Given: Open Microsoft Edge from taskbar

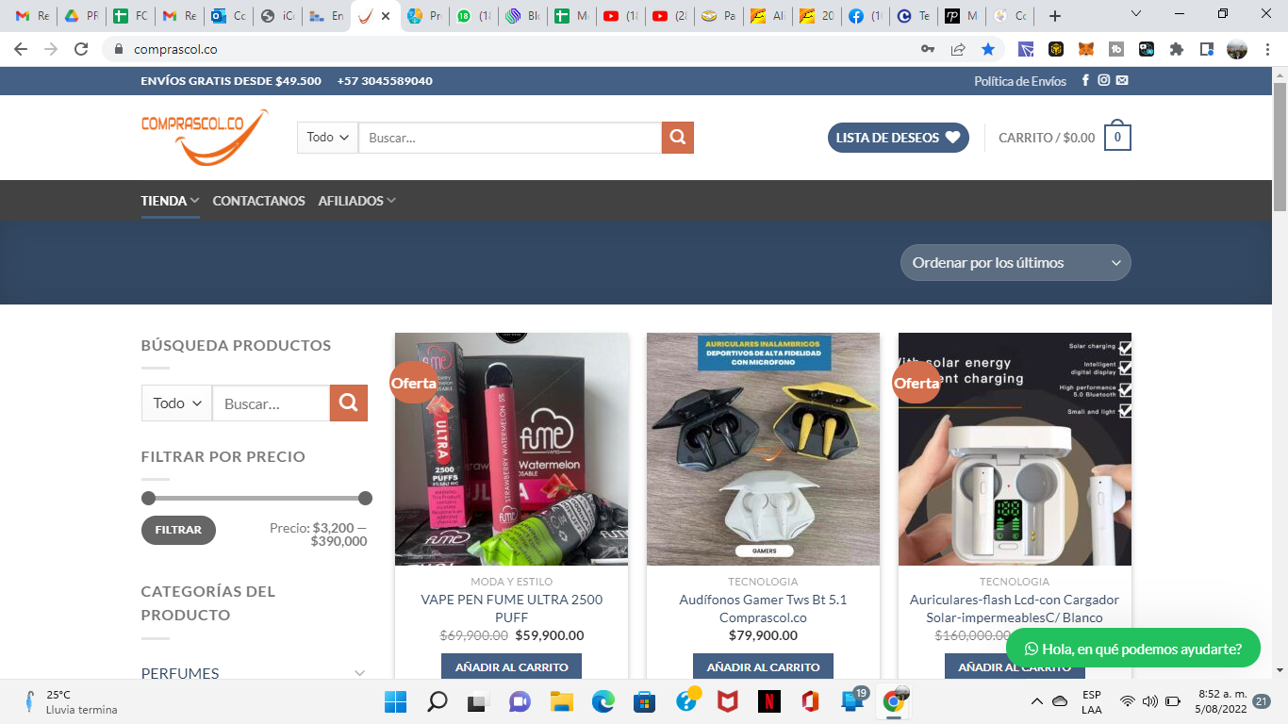Looking at the screenshot, I should coord(603,701).
